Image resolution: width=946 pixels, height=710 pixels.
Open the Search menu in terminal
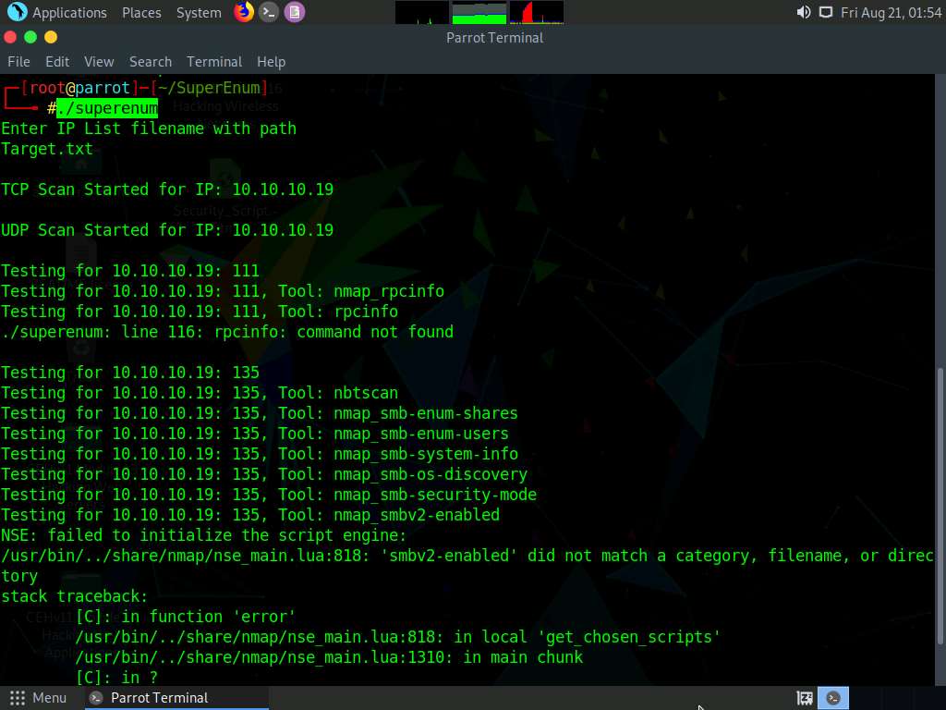151,62
